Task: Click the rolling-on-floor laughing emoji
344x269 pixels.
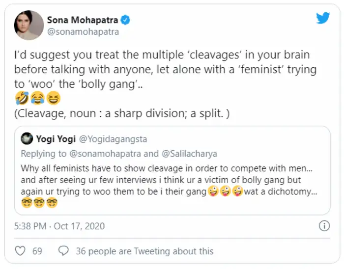Action: (21, 98)
